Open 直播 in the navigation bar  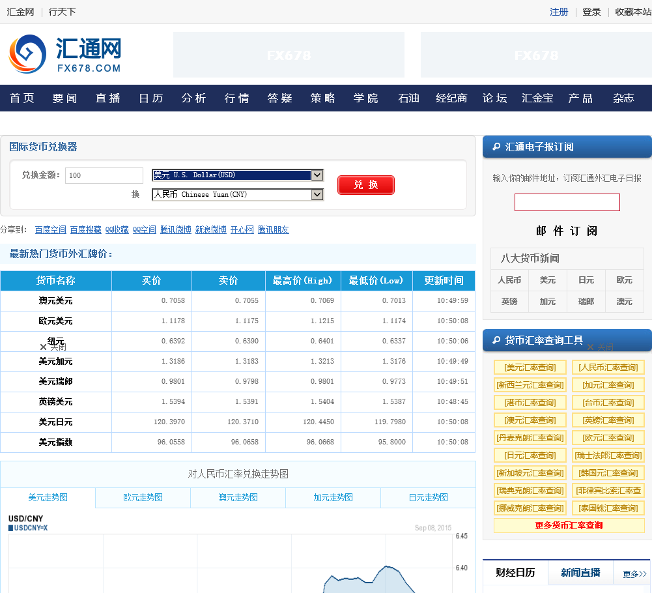[x=108, y=98]
